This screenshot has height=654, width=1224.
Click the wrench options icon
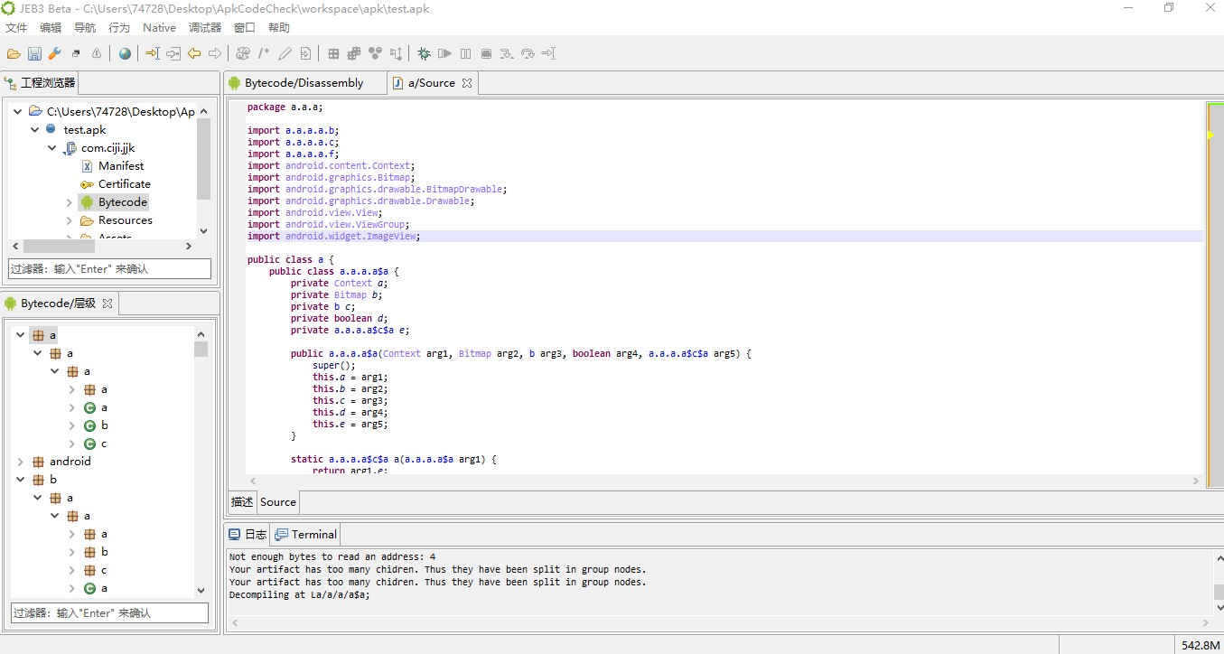[55, 53]
